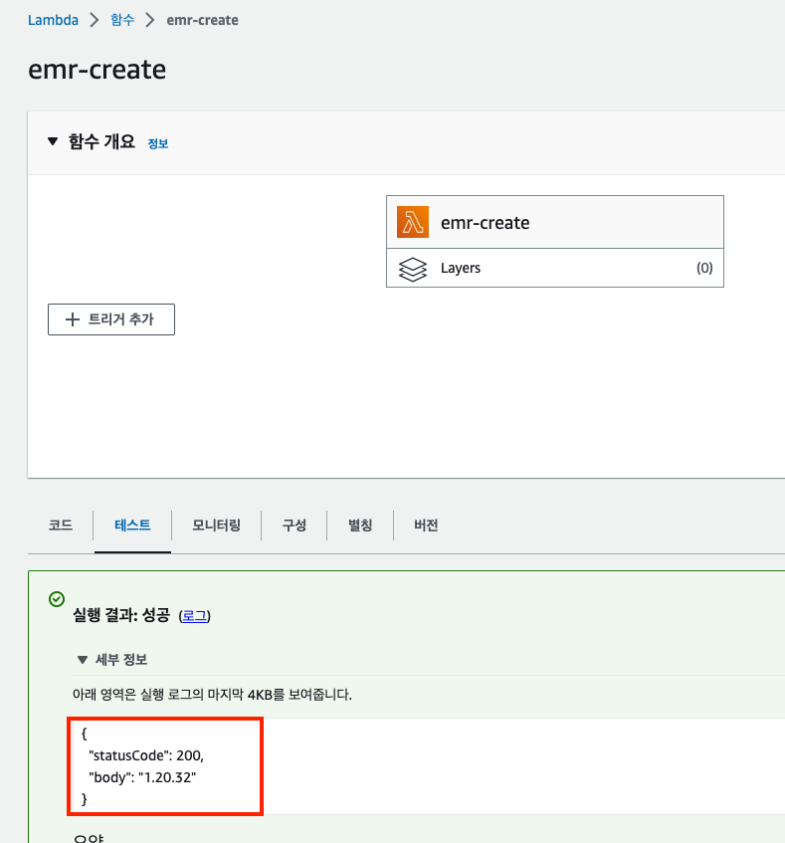Screen dimensions: 785x843
Task: Click the 트리거 추가 button
Action: pos(111,319)
